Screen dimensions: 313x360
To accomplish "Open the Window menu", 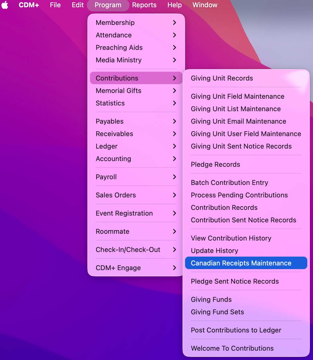I will tap(205, 5).
